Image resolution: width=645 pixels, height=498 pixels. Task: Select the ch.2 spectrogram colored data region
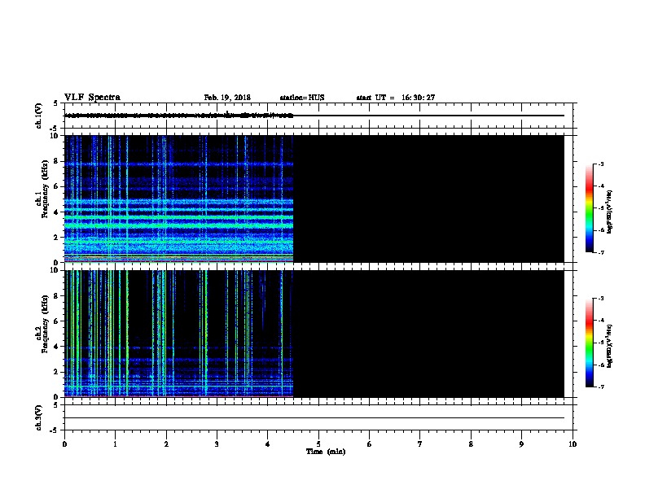[x=178, y=334]
